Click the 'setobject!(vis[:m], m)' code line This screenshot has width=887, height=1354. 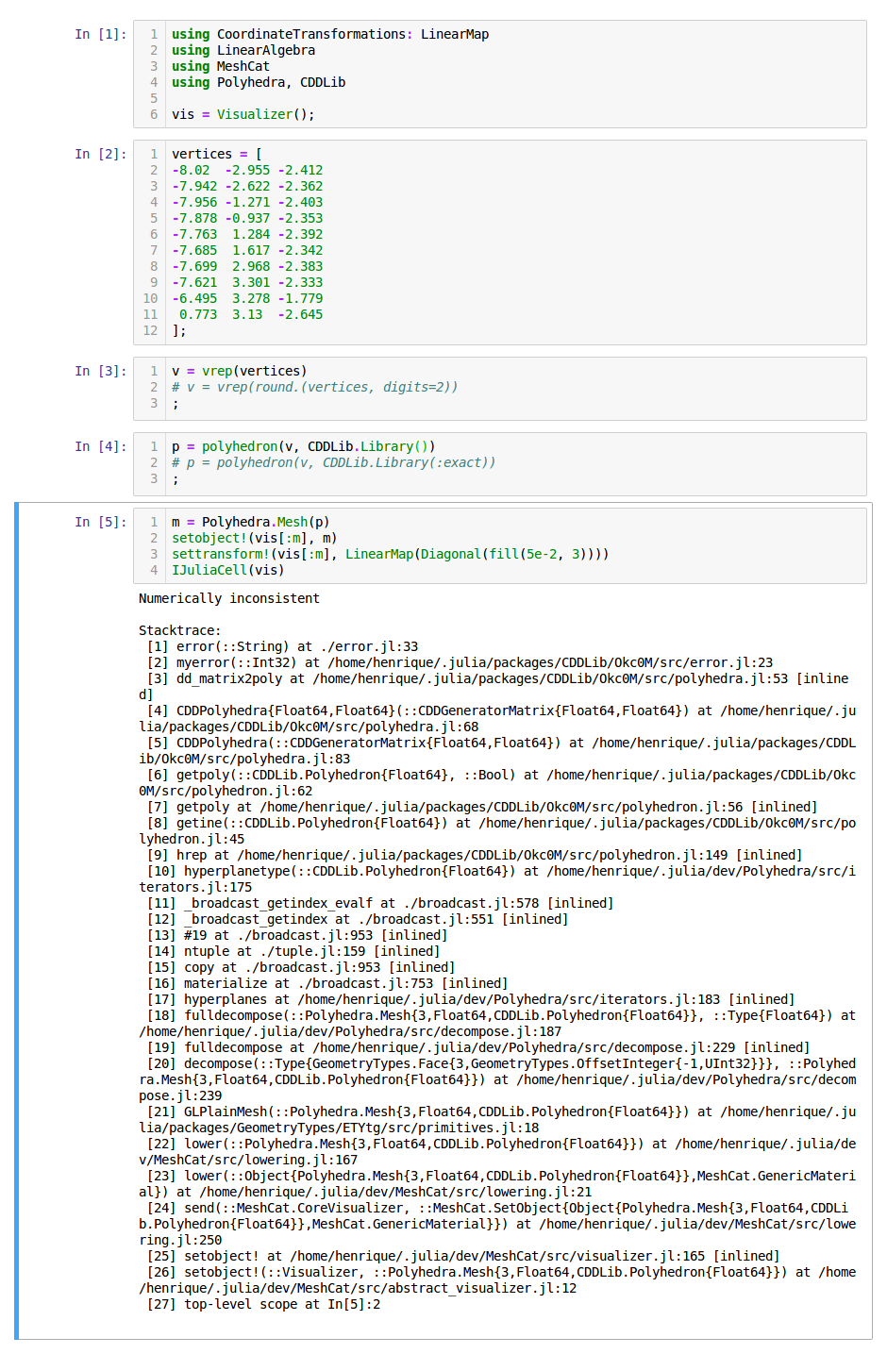(x=255, y=538)
